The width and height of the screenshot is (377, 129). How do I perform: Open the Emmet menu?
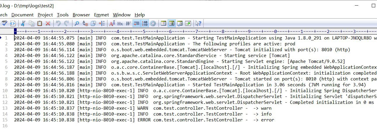coord(101,15)
